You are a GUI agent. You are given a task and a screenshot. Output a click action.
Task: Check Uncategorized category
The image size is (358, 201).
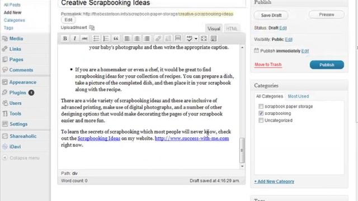[261, 121]
